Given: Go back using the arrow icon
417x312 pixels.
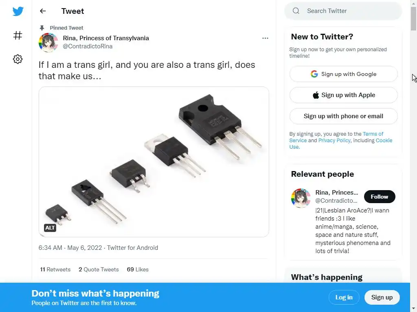Looking at the screenshot, I should (43, 11).
